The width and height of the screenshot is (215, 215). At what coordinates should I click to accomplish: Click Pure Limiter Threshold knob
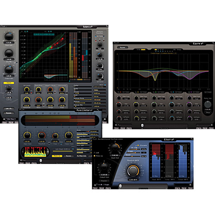tap(42, 135)
